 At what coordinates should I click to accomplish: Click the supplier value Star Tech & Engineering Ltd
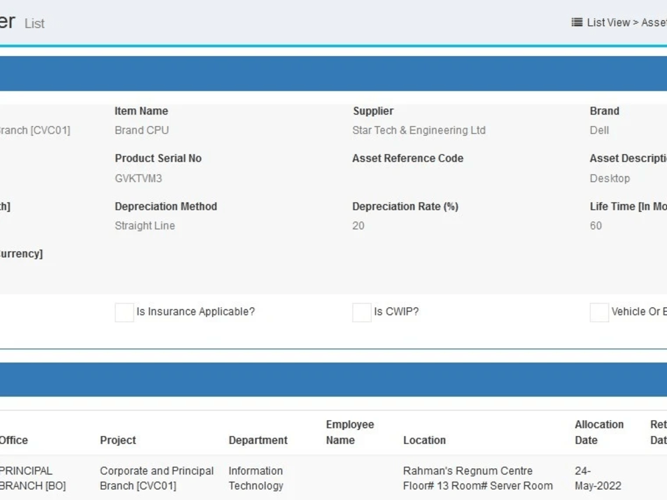(x=419, y=130)
